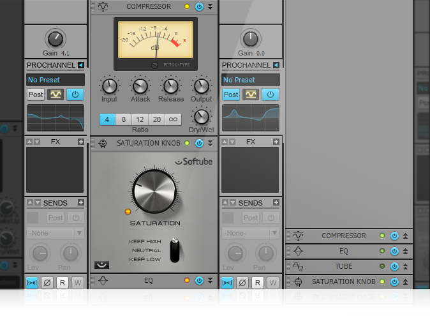
Task: Select compression ratio 8
Action: click(124, 119)
